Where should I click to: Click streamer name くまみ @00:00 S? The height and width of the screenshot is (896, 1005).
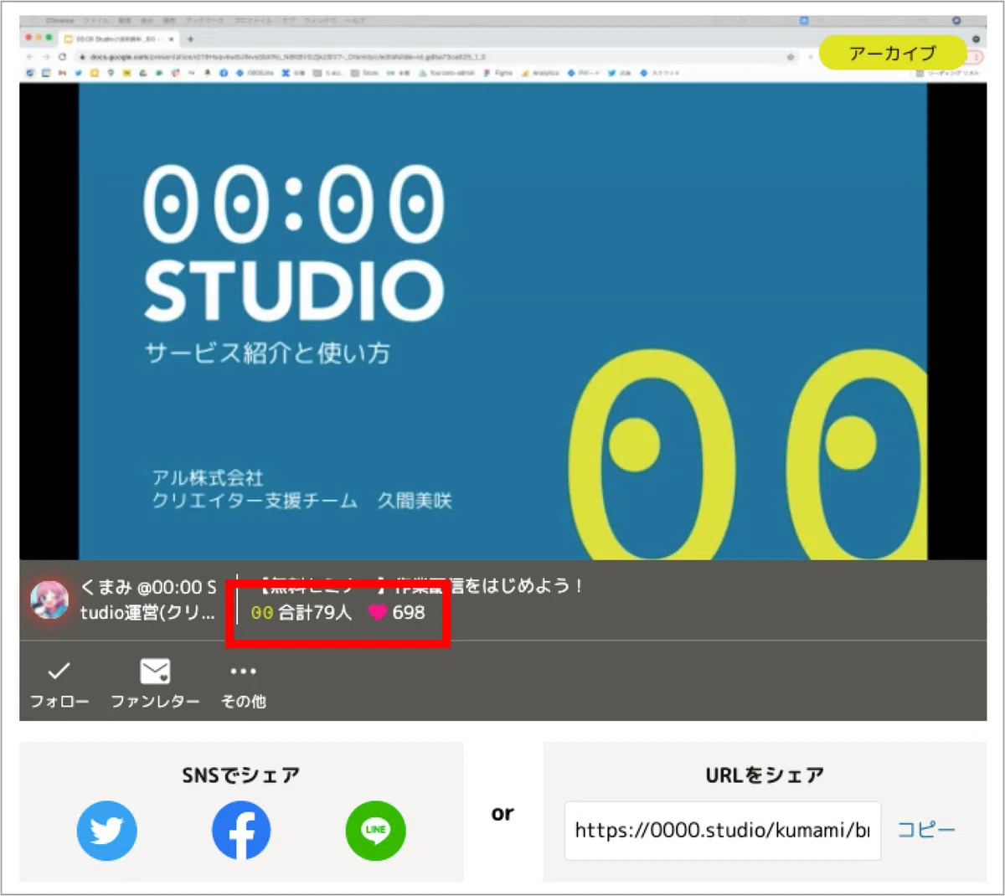[148, 587]
